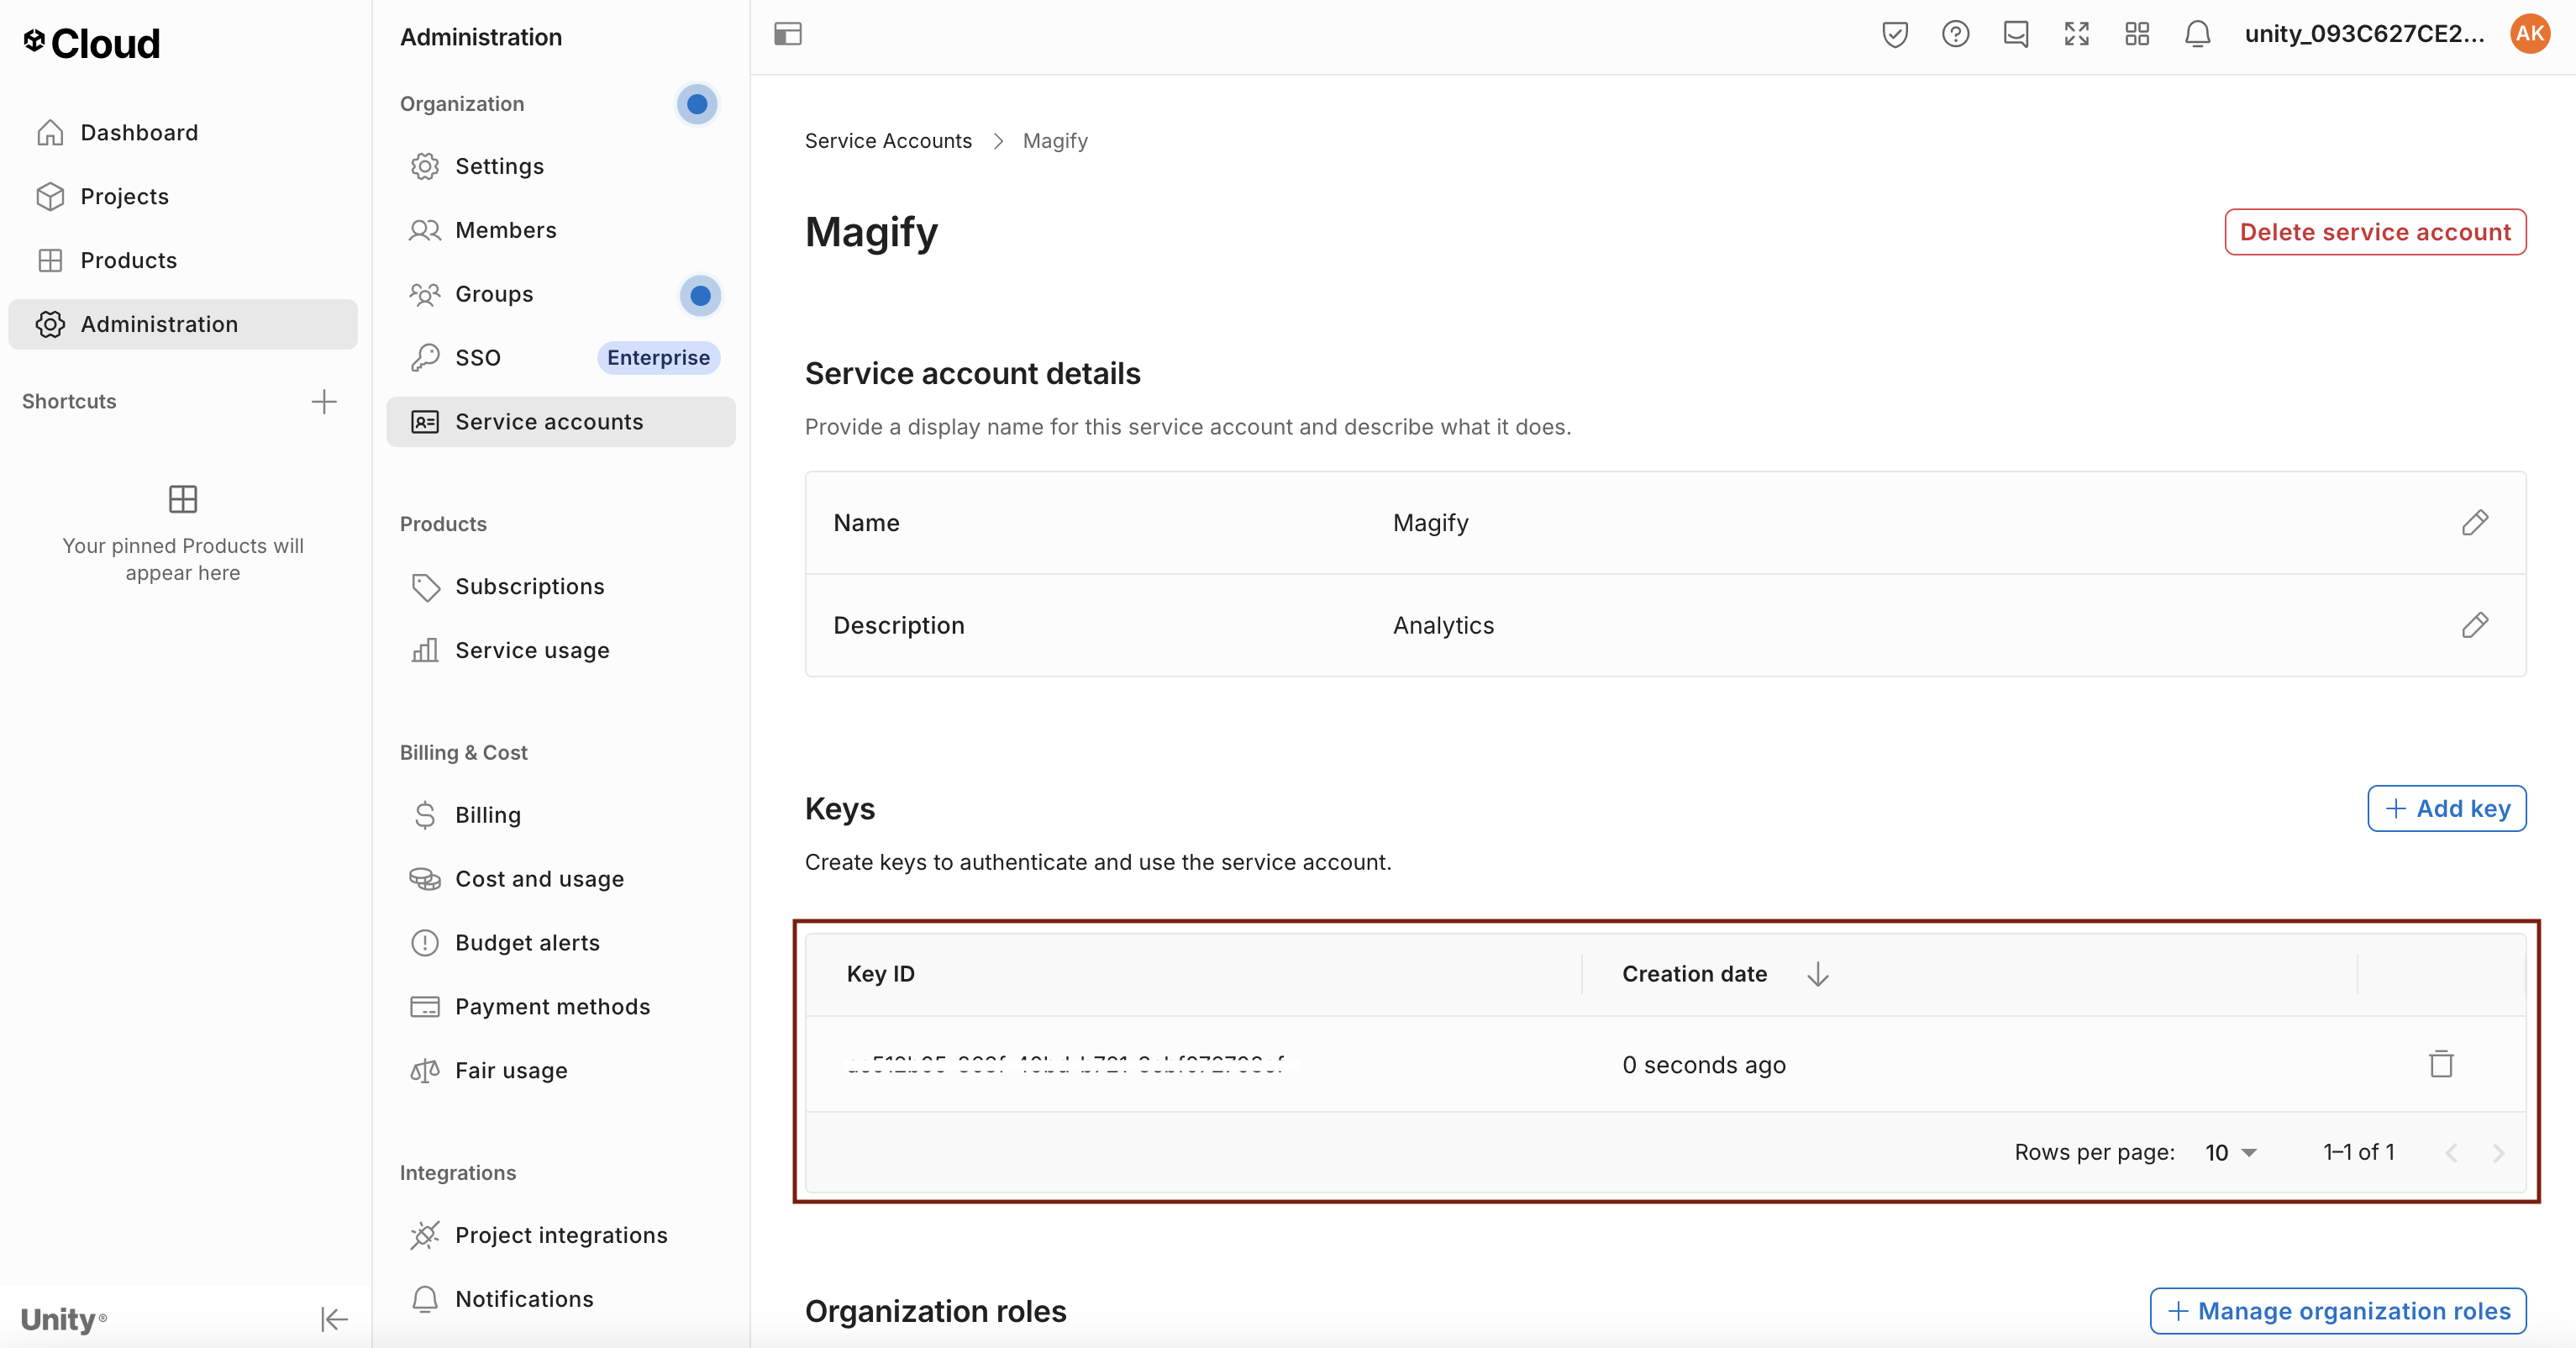Screen dimensions: 2576x1348
Task: Click the Analytics description value
Action: (1443, 625)
